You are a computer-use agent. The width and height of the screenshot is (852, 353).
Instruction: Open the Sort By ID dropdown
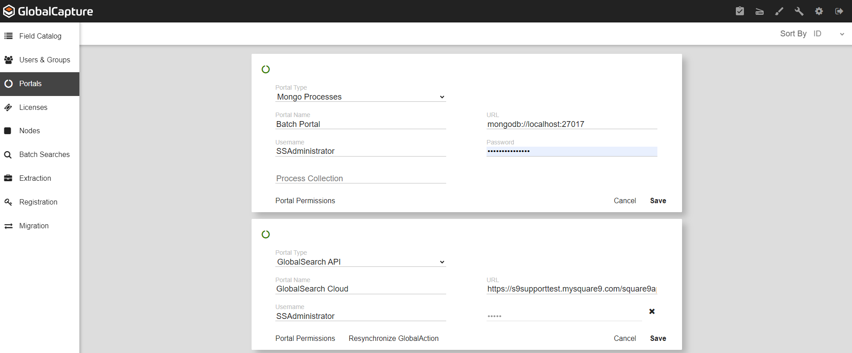[x=828, y=34]
